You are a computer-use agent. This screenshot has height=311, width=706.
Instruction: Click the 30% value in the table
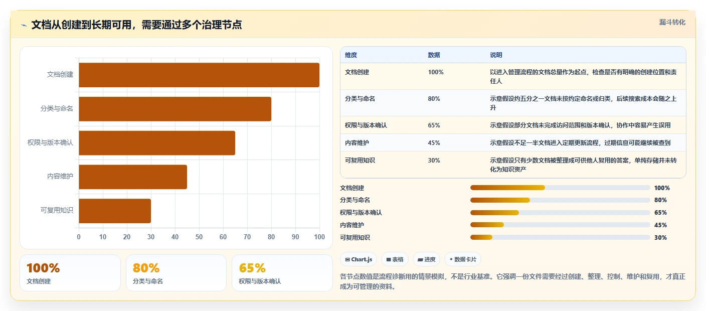point(434,161)
